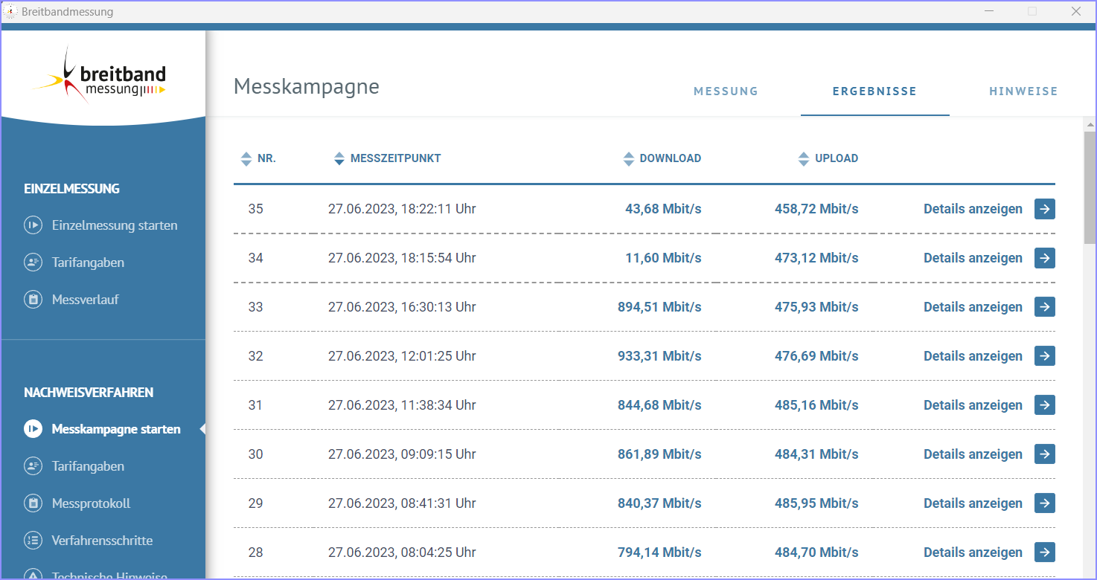Viewport: 1097px width, 580px height.
Task: Click download value 894,51 Mbit/s
Action: (x=659, y=307)
